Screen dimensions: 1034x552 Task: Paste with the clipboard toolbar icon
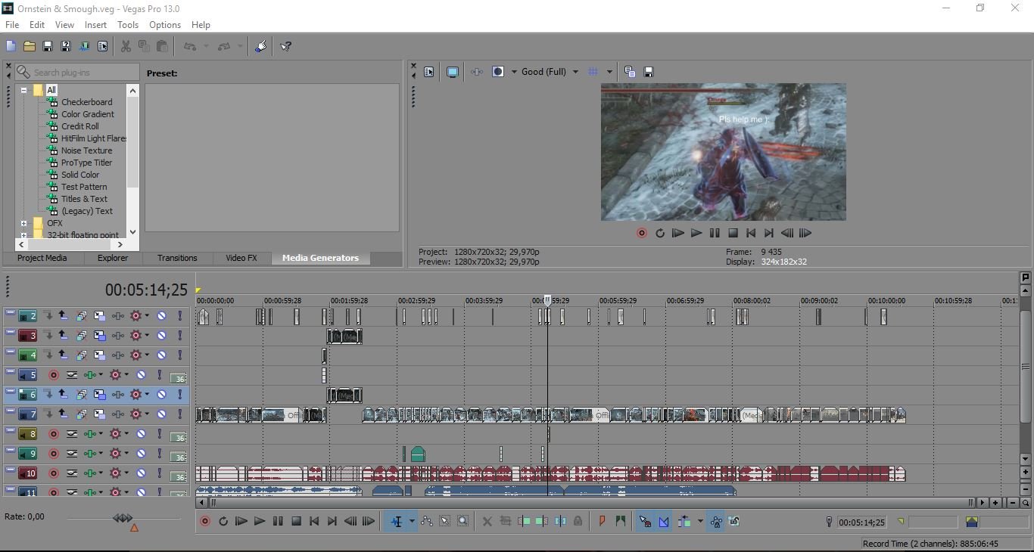click(x=162, y=46)
